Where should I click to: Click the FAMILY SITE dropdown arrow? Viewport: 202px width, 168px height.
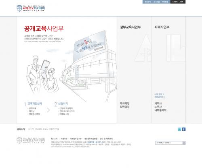point(184,143)
